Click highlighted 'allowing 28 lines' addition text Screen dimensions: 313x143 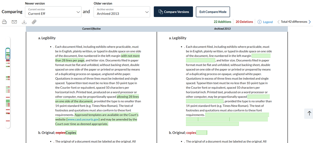pyautogui.click(x=128, y=97)
